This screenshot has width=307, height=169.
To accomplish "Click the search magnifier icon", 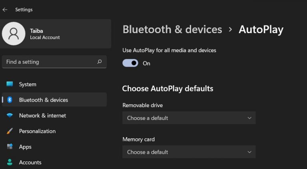I will click(100, 62).
